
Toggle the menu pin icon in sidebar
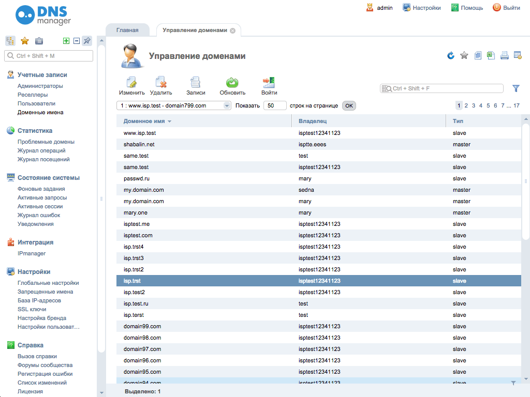click(87, 41)
